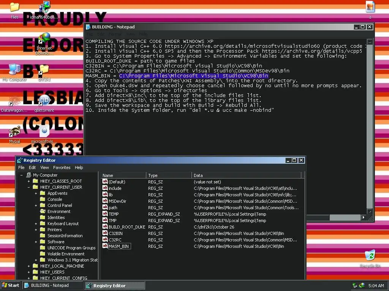Expand the AppEvents key
Image resolution: width=389 pixels, height=291 pixels.
[36, 193]
